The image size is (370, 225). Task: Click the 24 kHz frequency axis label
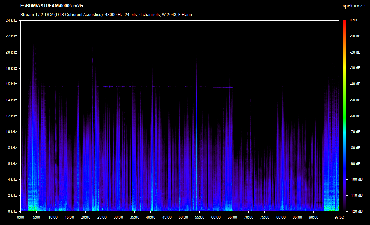11,20
